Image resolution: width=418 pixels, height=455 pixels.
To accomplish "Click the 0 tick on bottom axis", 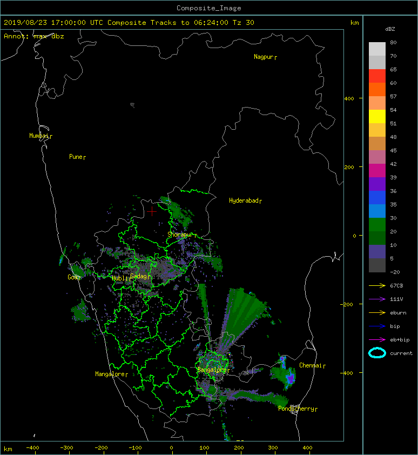I will (171, 448).
